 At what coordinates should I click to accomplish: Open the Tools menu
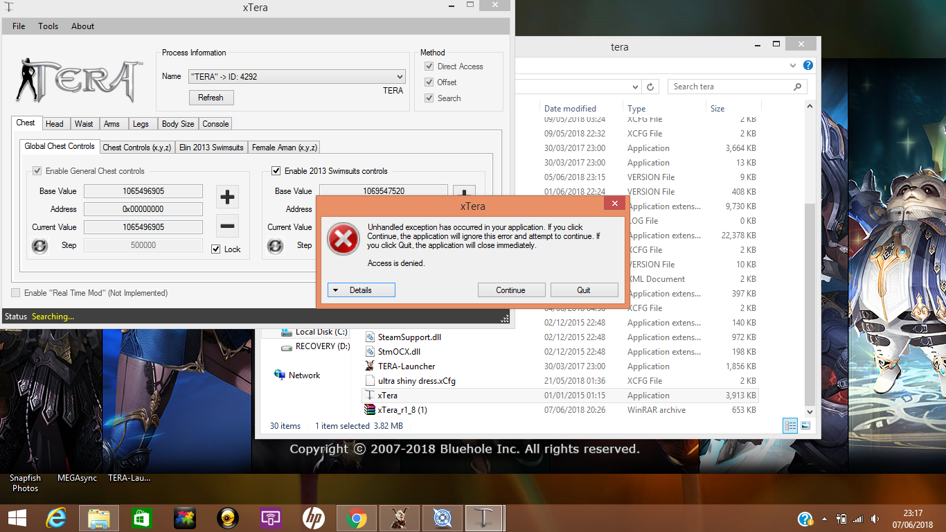coord(48,26)
